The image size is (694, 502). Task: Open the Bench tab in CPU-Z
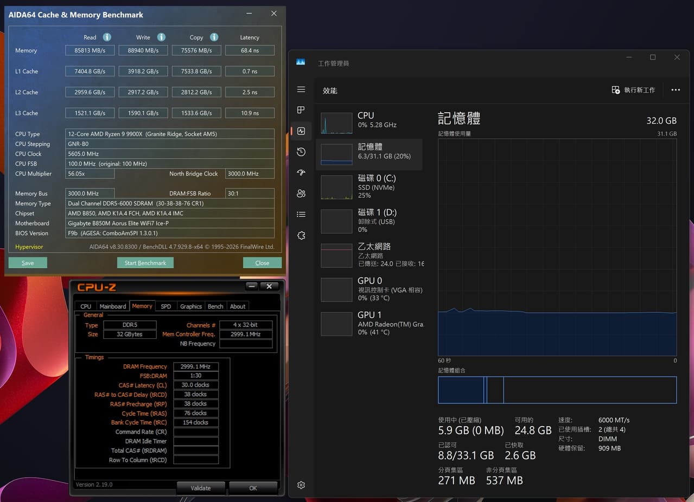(215, 306)
